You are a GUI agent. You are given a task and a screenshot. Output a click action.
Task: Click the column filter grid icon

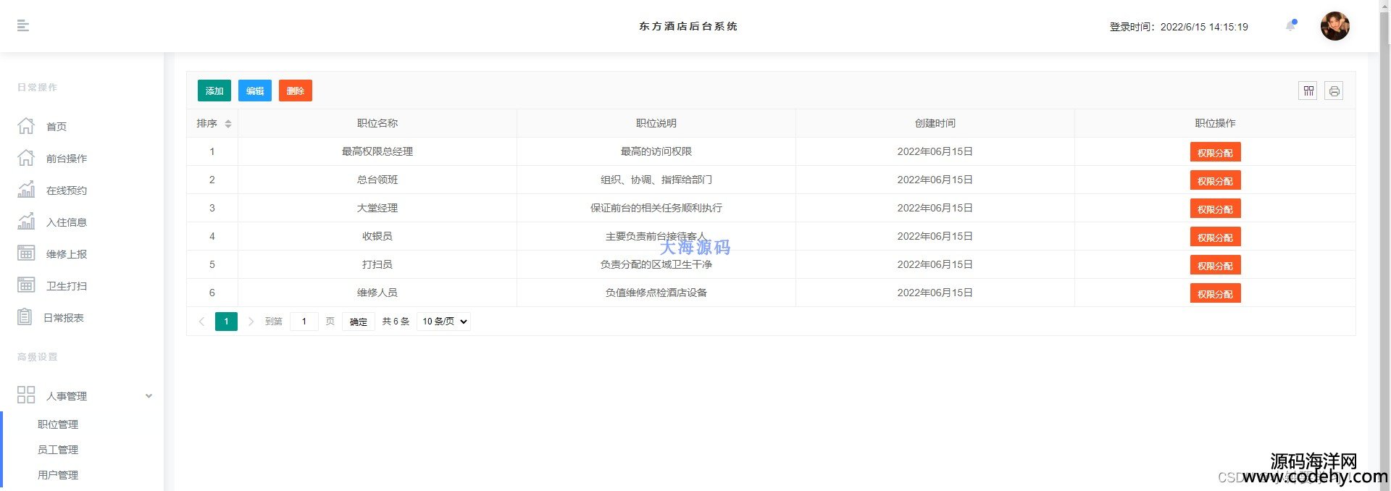[x=1308, y=91]
